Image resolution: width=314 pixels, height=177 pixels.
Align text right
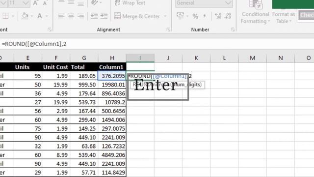point(80,16)
